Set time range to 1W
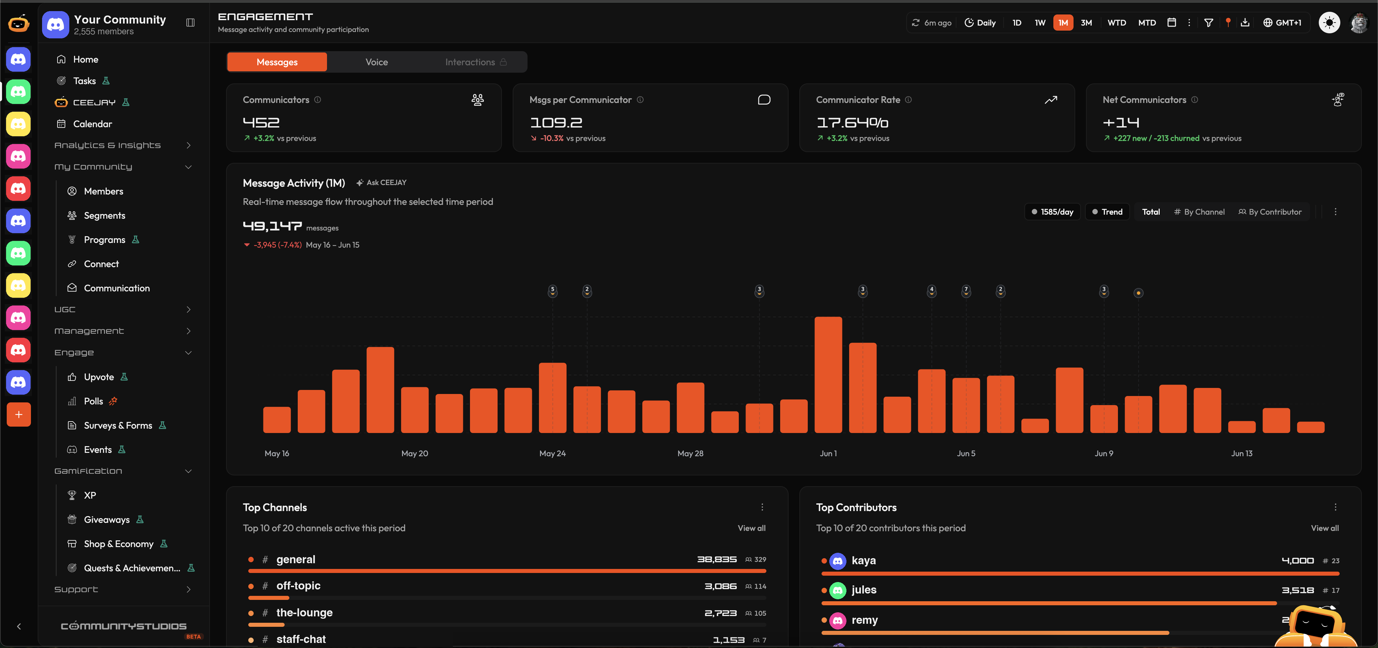 pyautogui.click(x=1040, y=23)
